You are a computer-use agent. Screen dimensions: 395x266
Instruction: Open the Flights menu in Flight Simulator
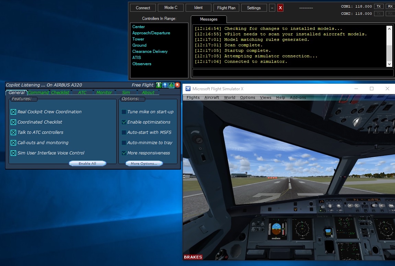coord(193,97)
